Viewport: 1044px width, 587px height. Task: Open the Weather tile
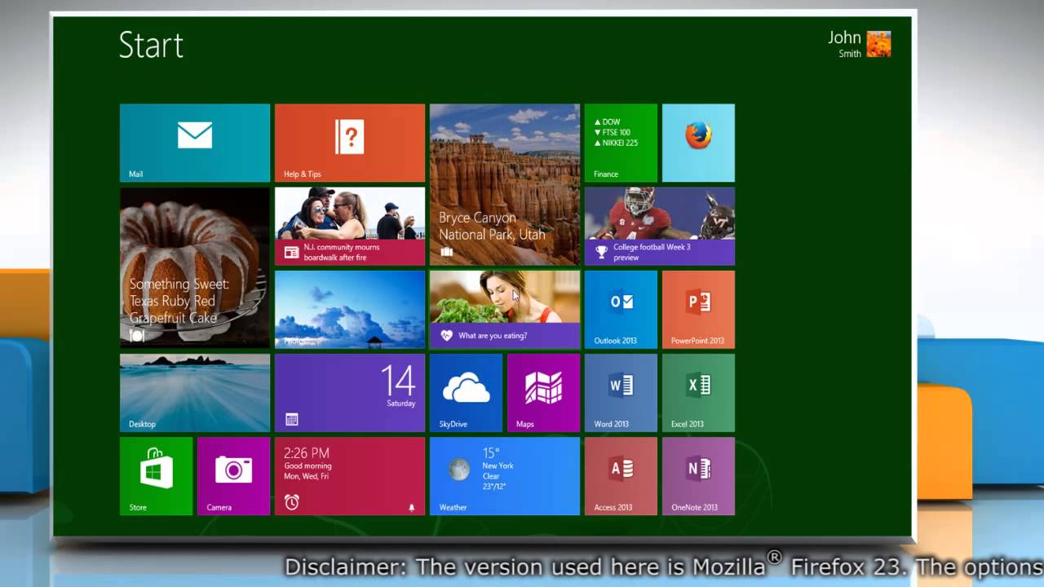[505, 476]
